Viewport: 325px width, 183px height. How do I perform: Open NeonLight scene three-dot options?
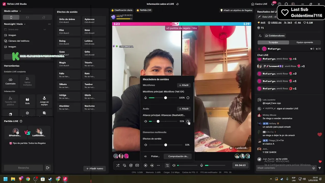[49, 24]
